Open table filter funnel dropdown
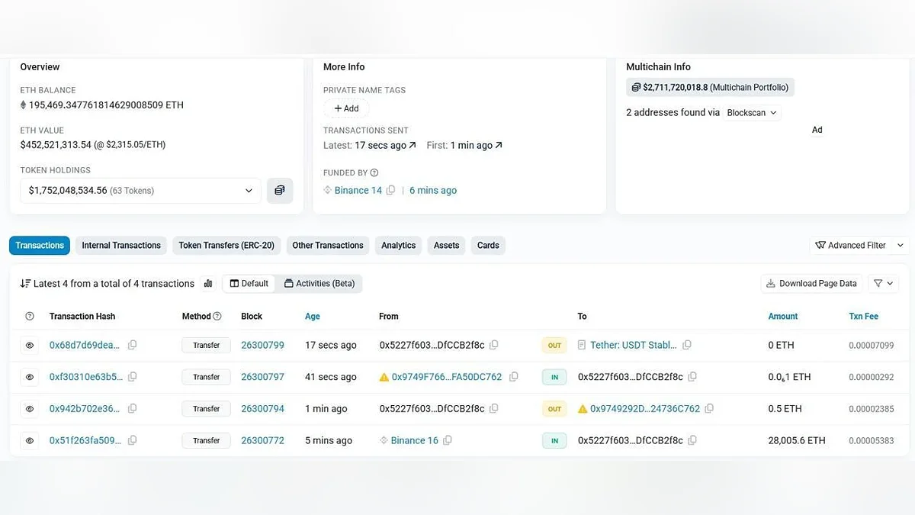This screenshot has height=515, width=915. pyautogui.click(x=883, y=284)
